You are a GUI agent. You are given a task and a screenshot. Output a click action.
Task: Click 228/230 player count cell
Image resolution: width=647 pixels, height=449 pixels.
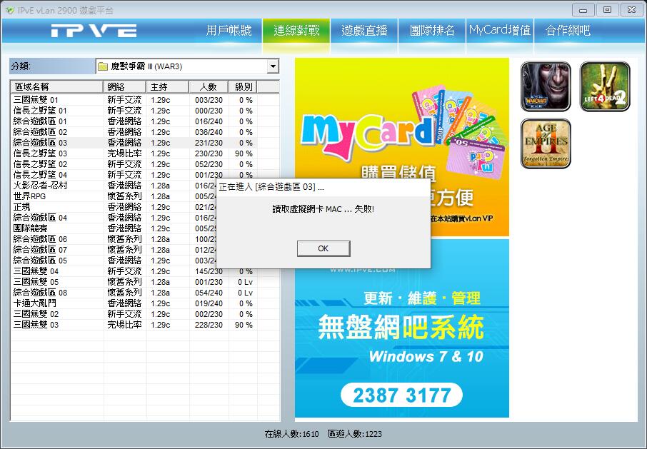[x=209, y=325]
